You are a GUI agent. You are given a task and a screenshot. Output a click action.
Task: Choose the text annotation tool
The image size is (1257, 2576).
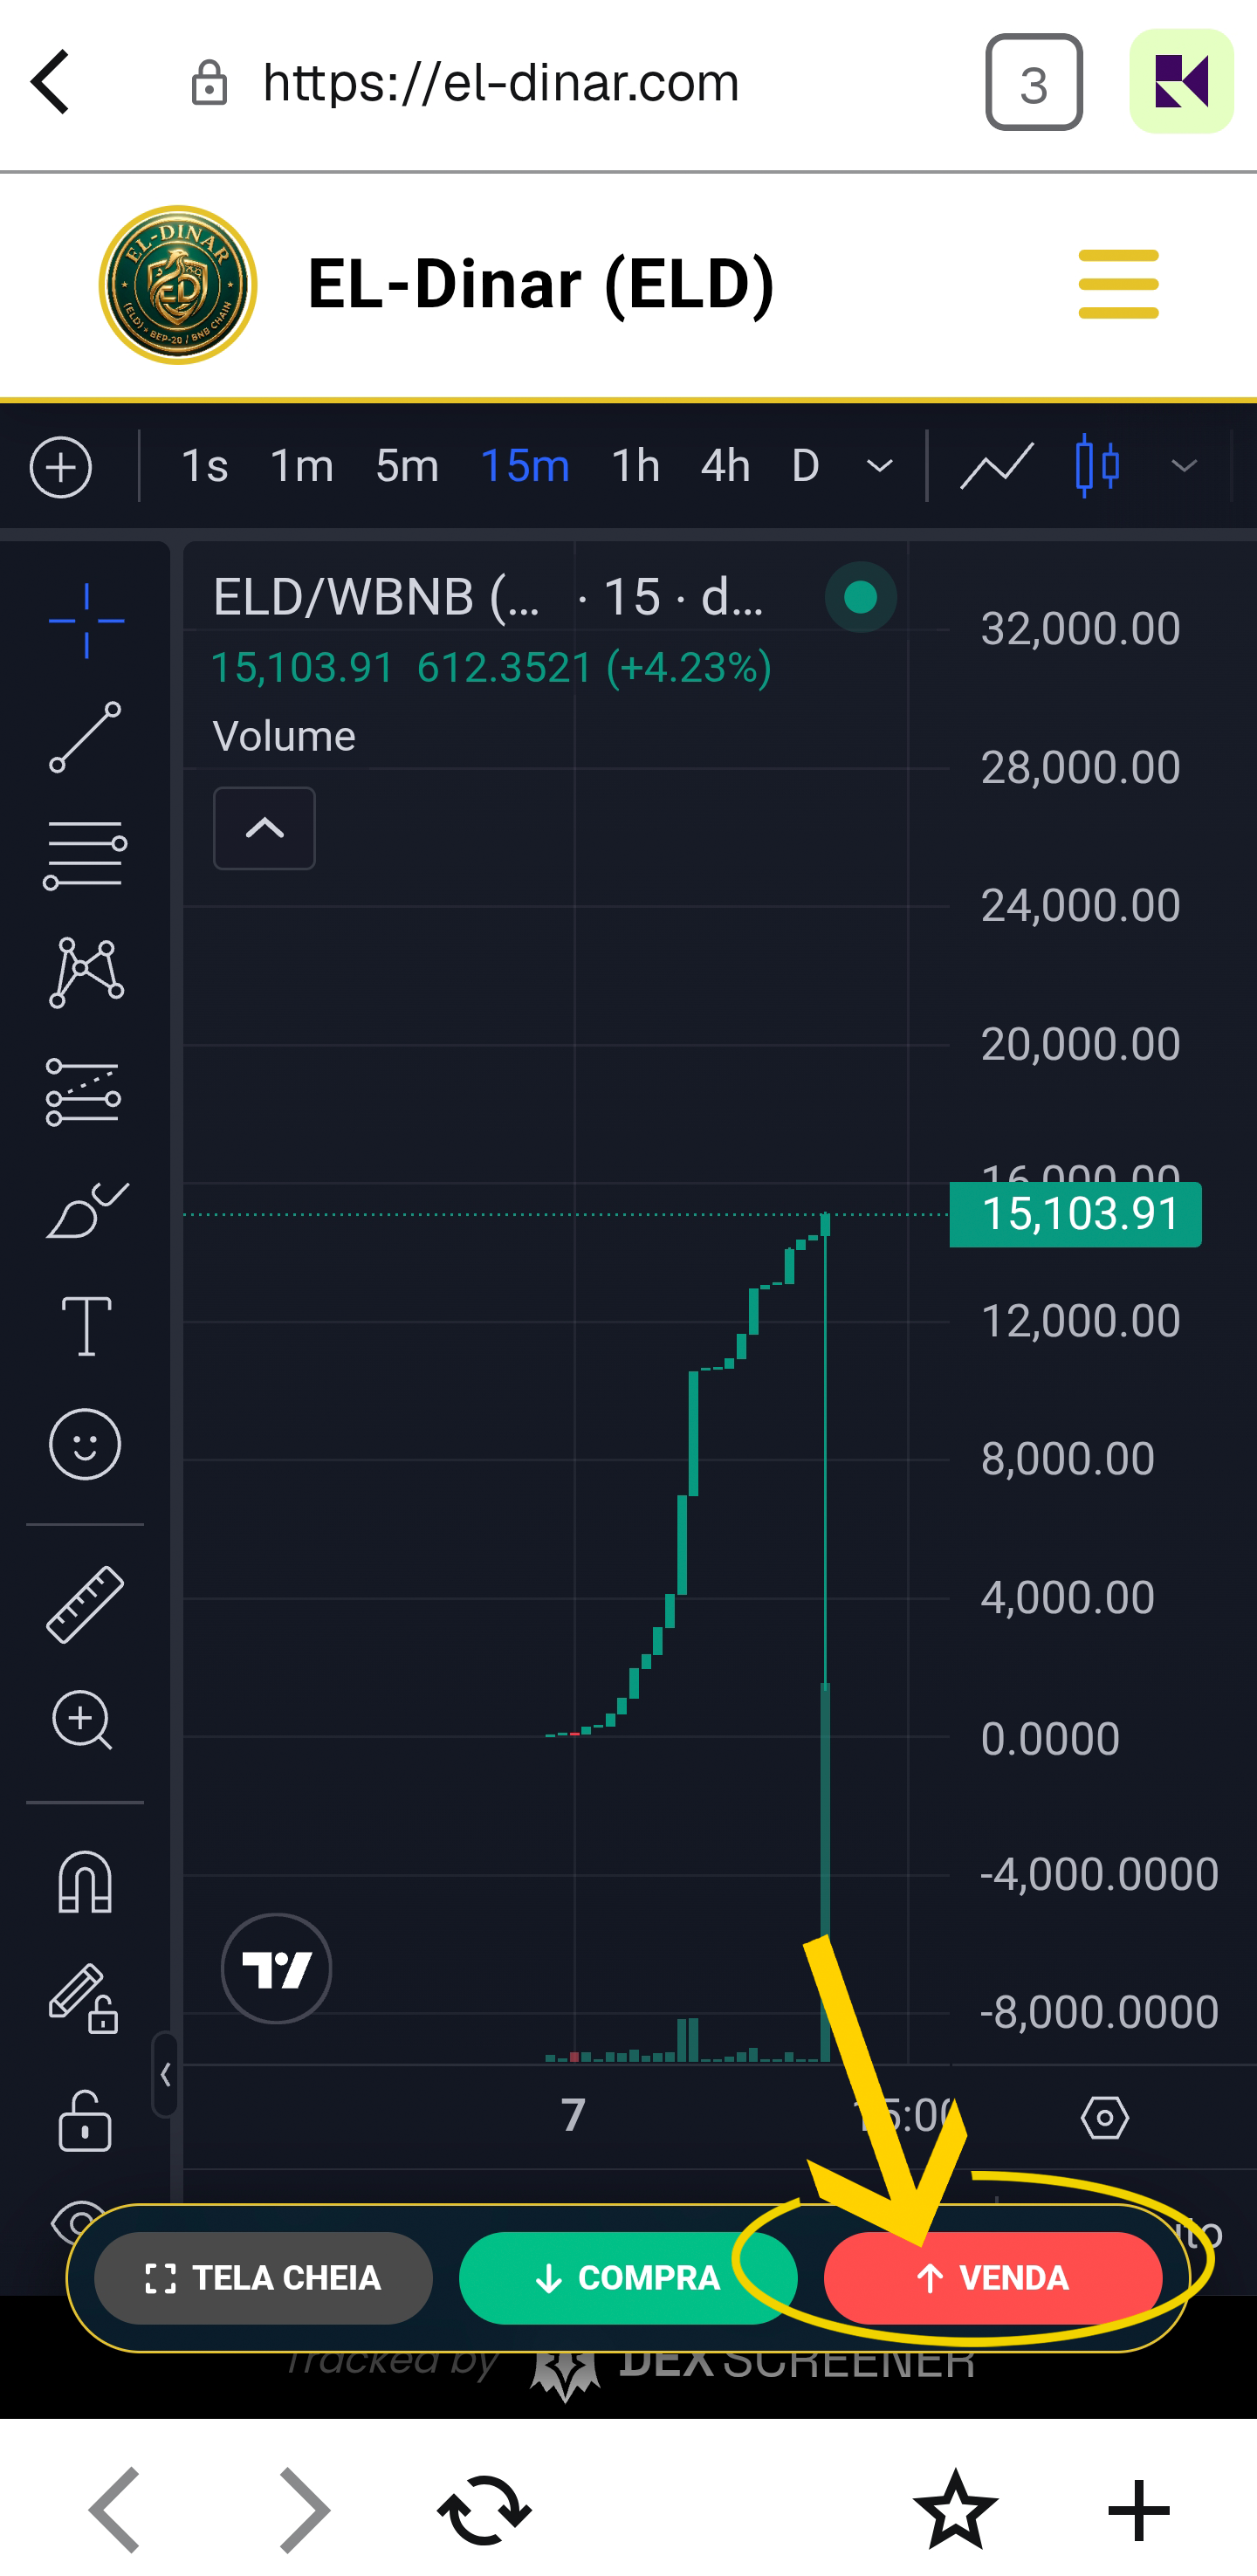point(86,1326)
